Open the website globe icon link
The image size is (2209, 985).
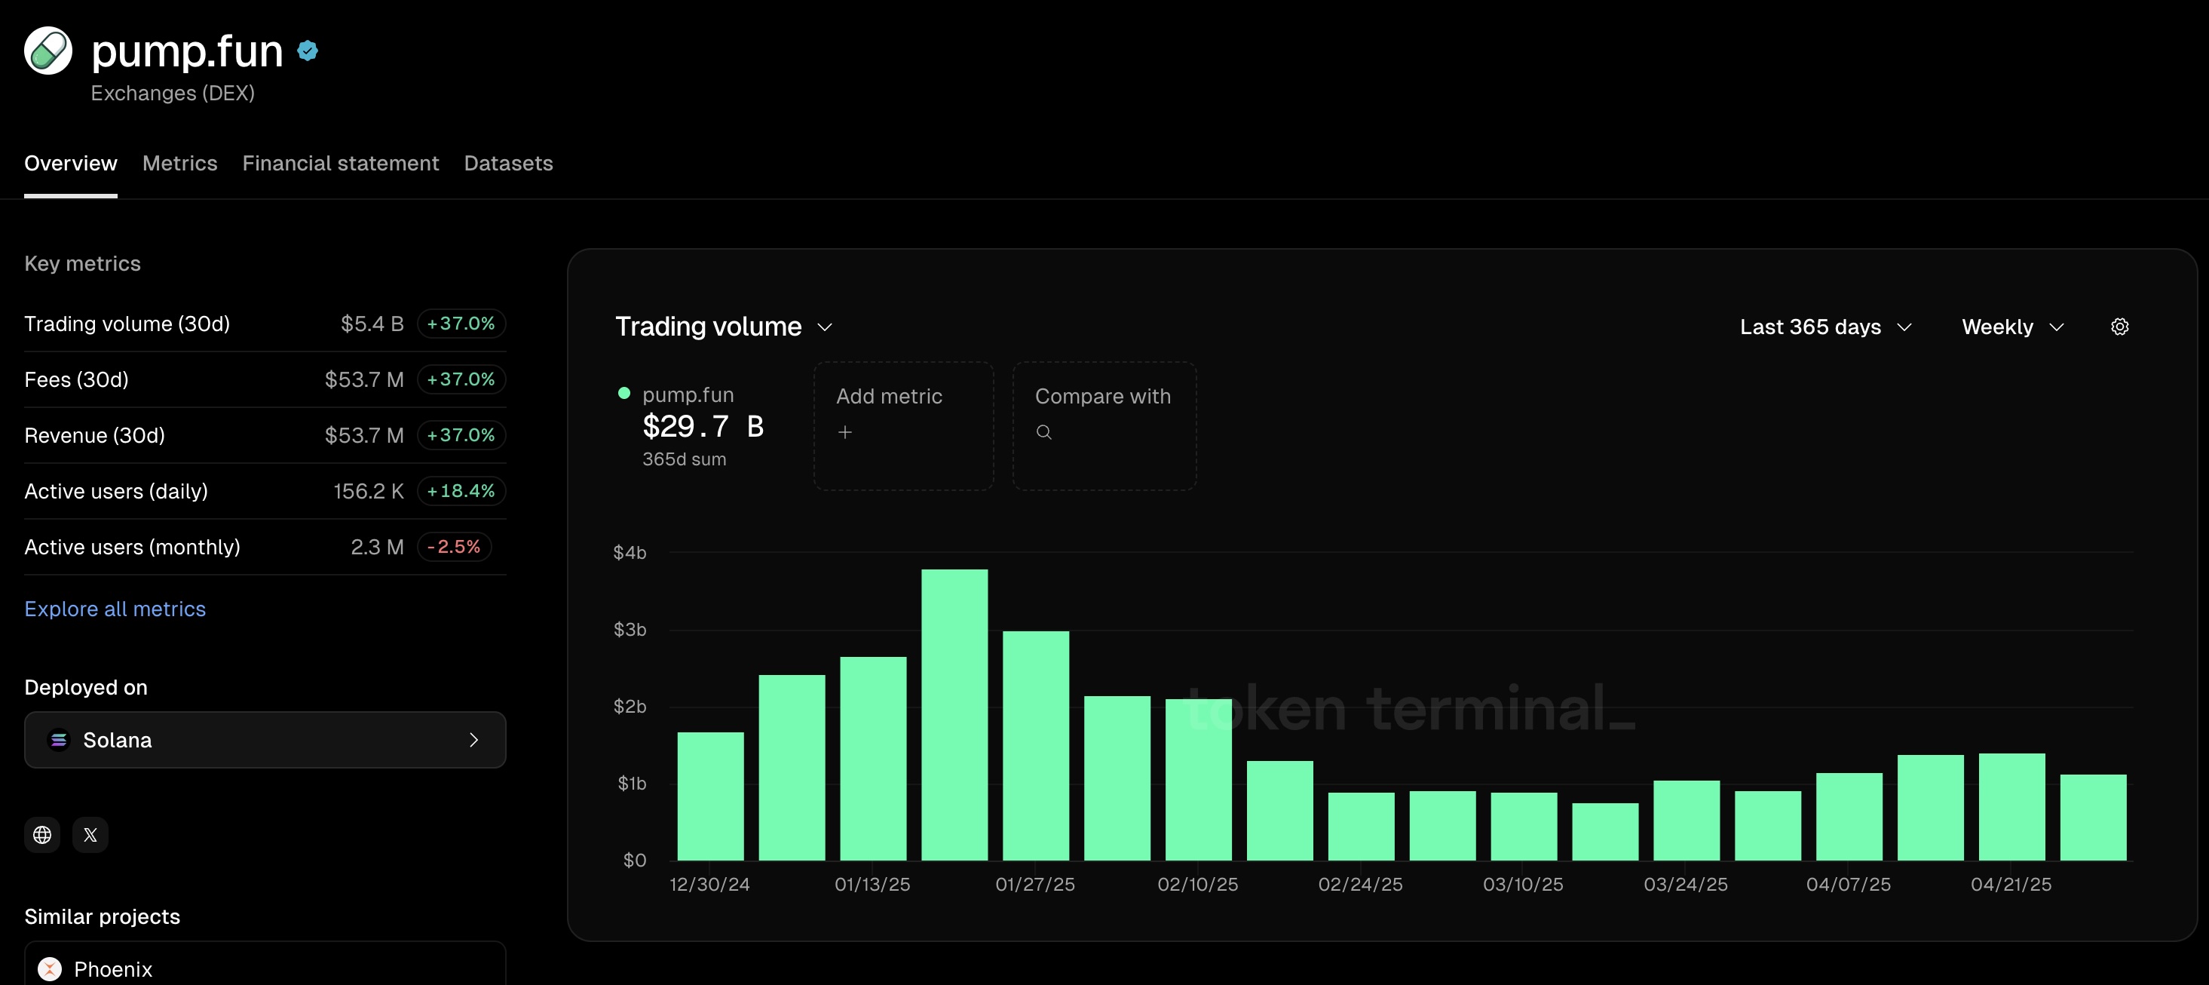pos(42,835)
